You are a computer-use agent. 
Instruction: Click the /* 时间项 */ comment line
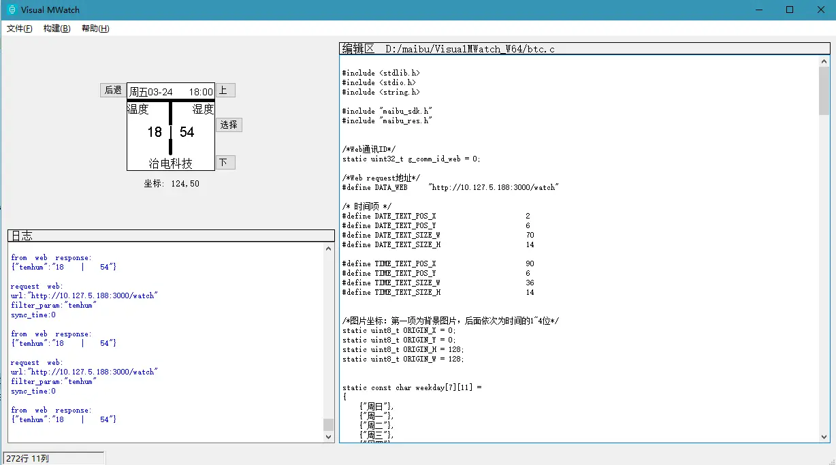[x=367, y=206]
